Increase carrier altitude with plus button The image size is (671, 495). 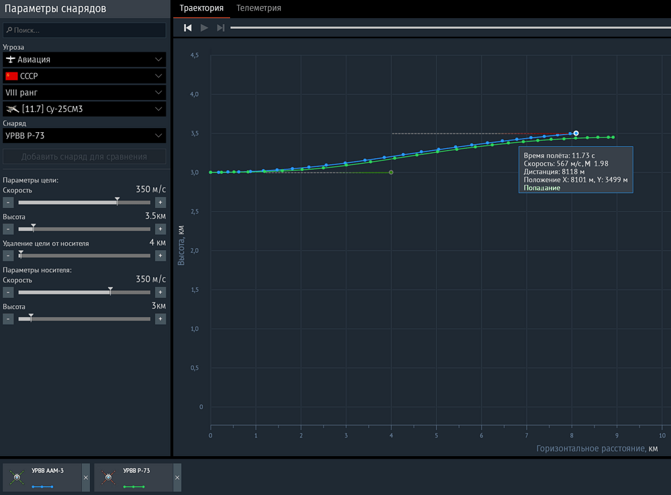tap(160, 319)
